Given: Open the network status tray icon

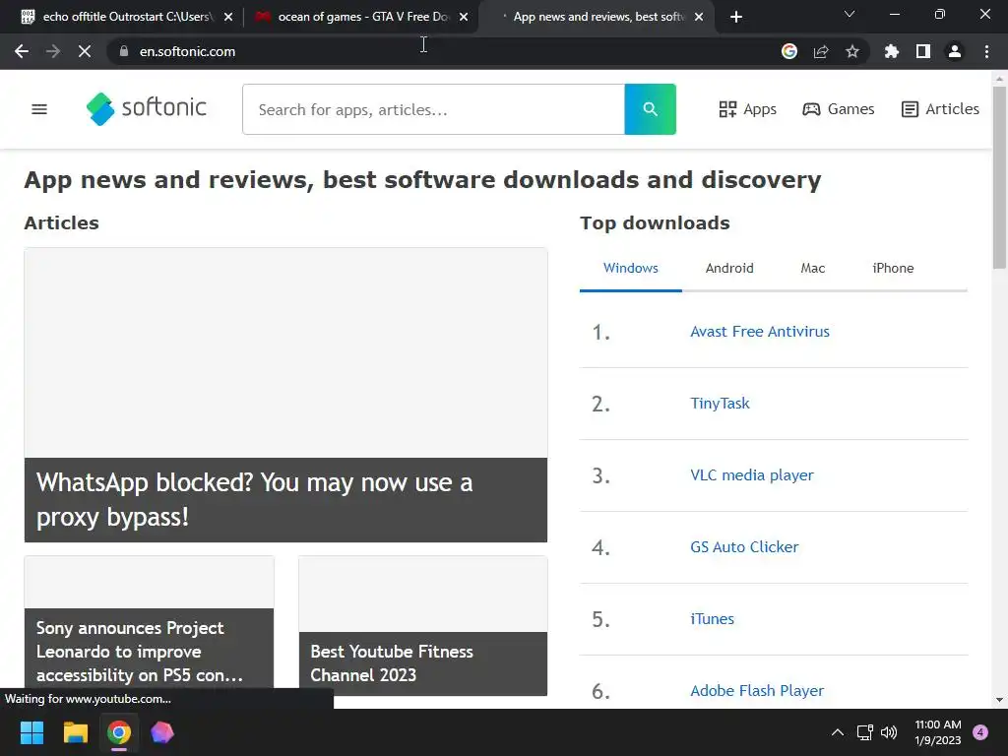Looking at the screenshot, I should [864, 732].
